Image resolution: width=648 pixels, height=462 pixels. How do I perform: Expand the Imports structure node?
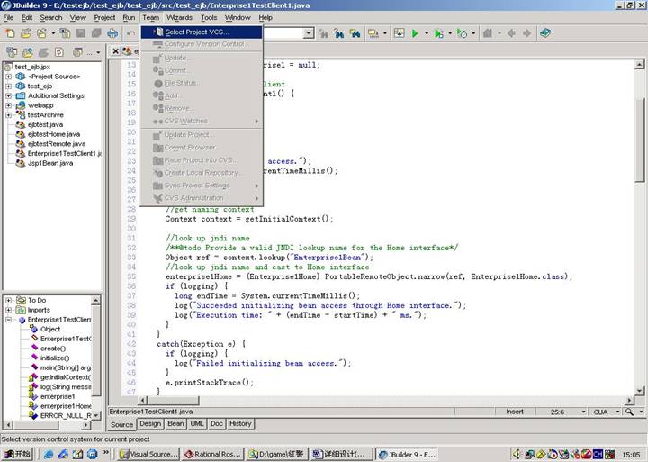pyautogui.click(x=8, y=310)
